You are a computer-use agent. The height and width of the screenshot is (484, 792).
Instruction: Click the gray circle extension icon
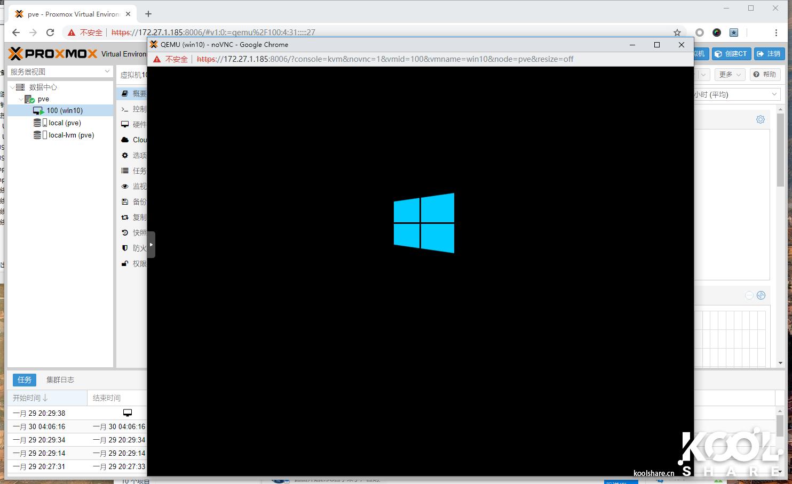pyautogui.click(x=700, y=33)
